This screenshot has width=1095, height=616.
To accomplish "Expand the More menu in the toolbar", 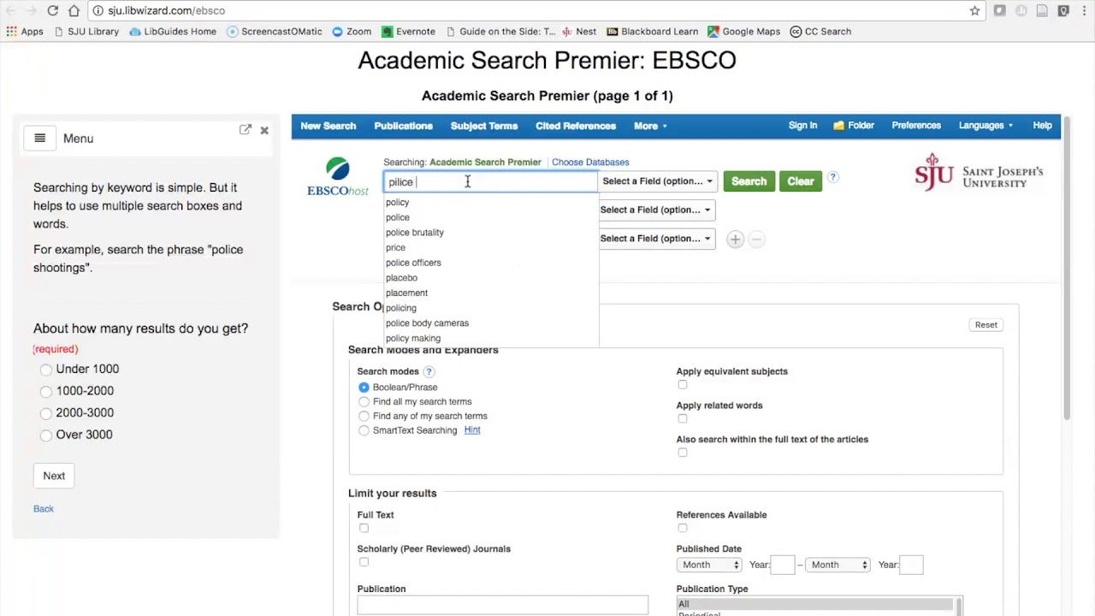I will pos(650,126).
